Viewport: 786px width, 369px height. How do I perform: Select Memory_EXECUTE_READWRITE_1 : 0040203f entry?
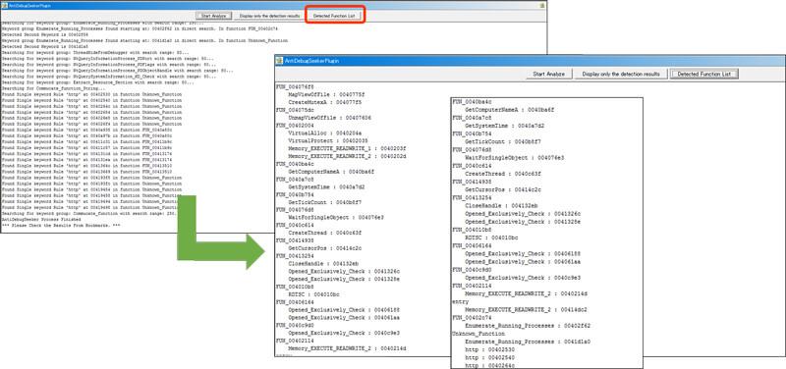tap(347, 149)
